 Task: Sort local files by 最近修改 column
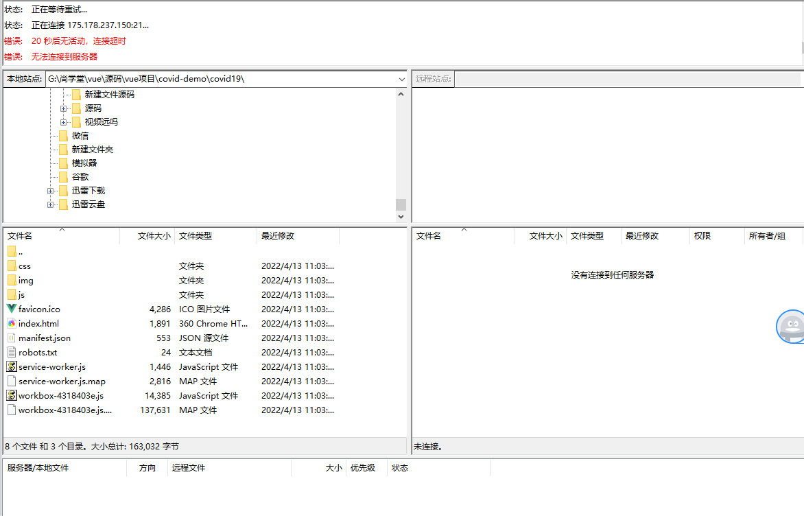(x=298, y=236)
